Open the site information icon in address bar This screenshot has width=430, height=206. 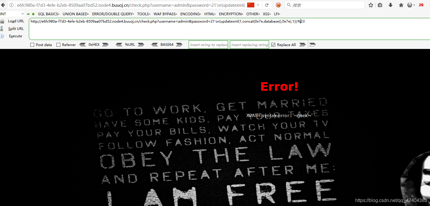click(x=11, y=5)
